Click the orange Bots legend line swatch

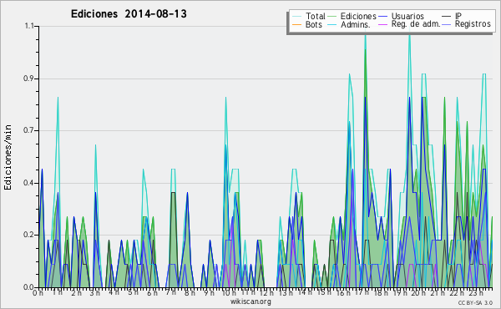tap(296, 24)
